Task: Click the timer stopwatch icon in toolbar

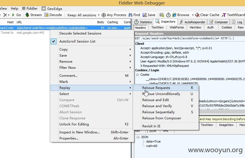Action: point(168,15)
